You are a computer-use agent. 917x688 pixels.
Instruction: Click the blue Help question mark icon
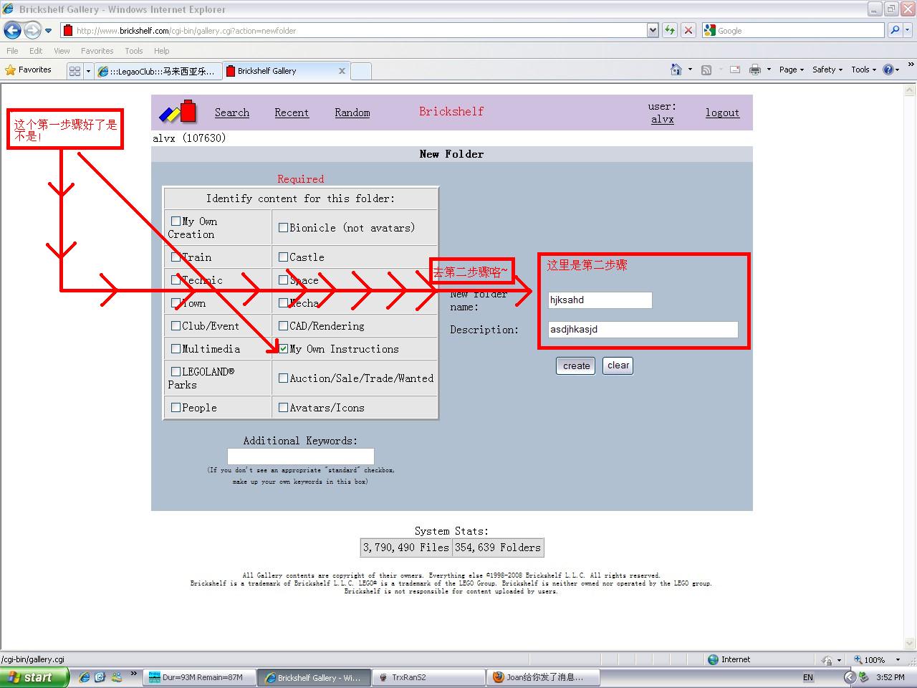pyautogui.click(x=888, y=70)
